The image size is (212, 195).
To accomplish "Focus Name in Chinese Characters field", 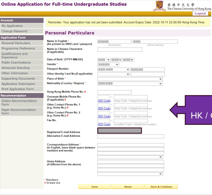I will pos(120,49).
